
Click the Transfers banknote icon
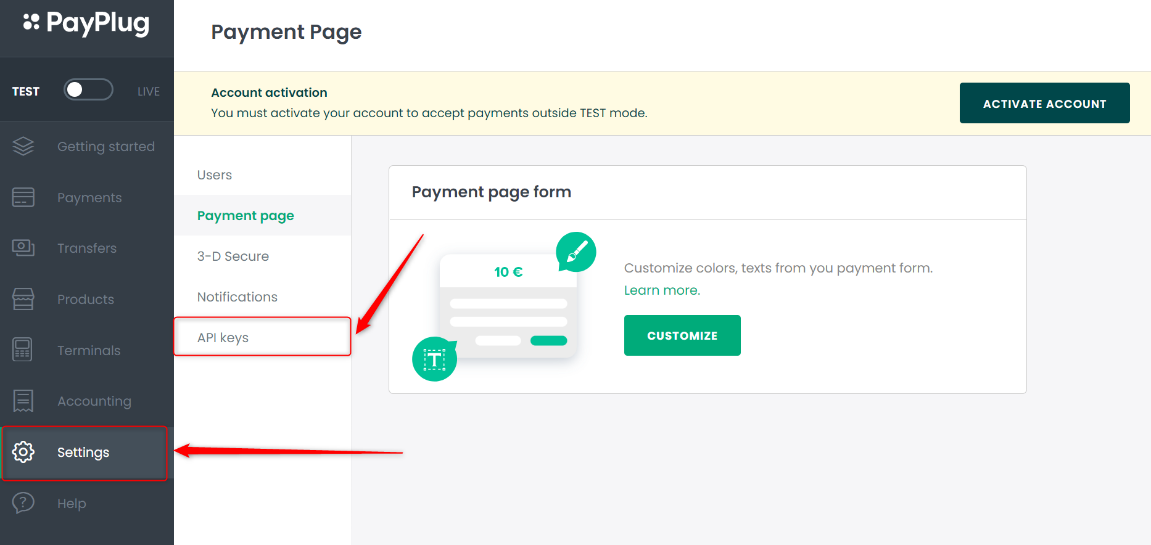(23, 248)
